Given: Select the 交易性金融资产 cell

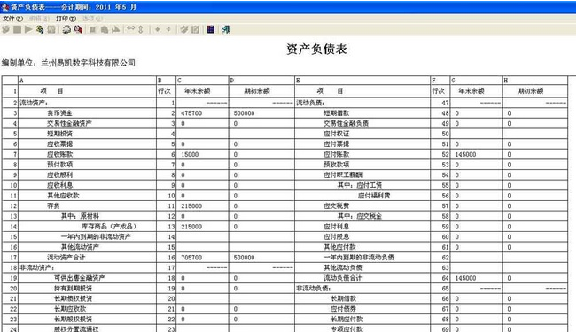Looking at the screenshot, I should (87, 124).
